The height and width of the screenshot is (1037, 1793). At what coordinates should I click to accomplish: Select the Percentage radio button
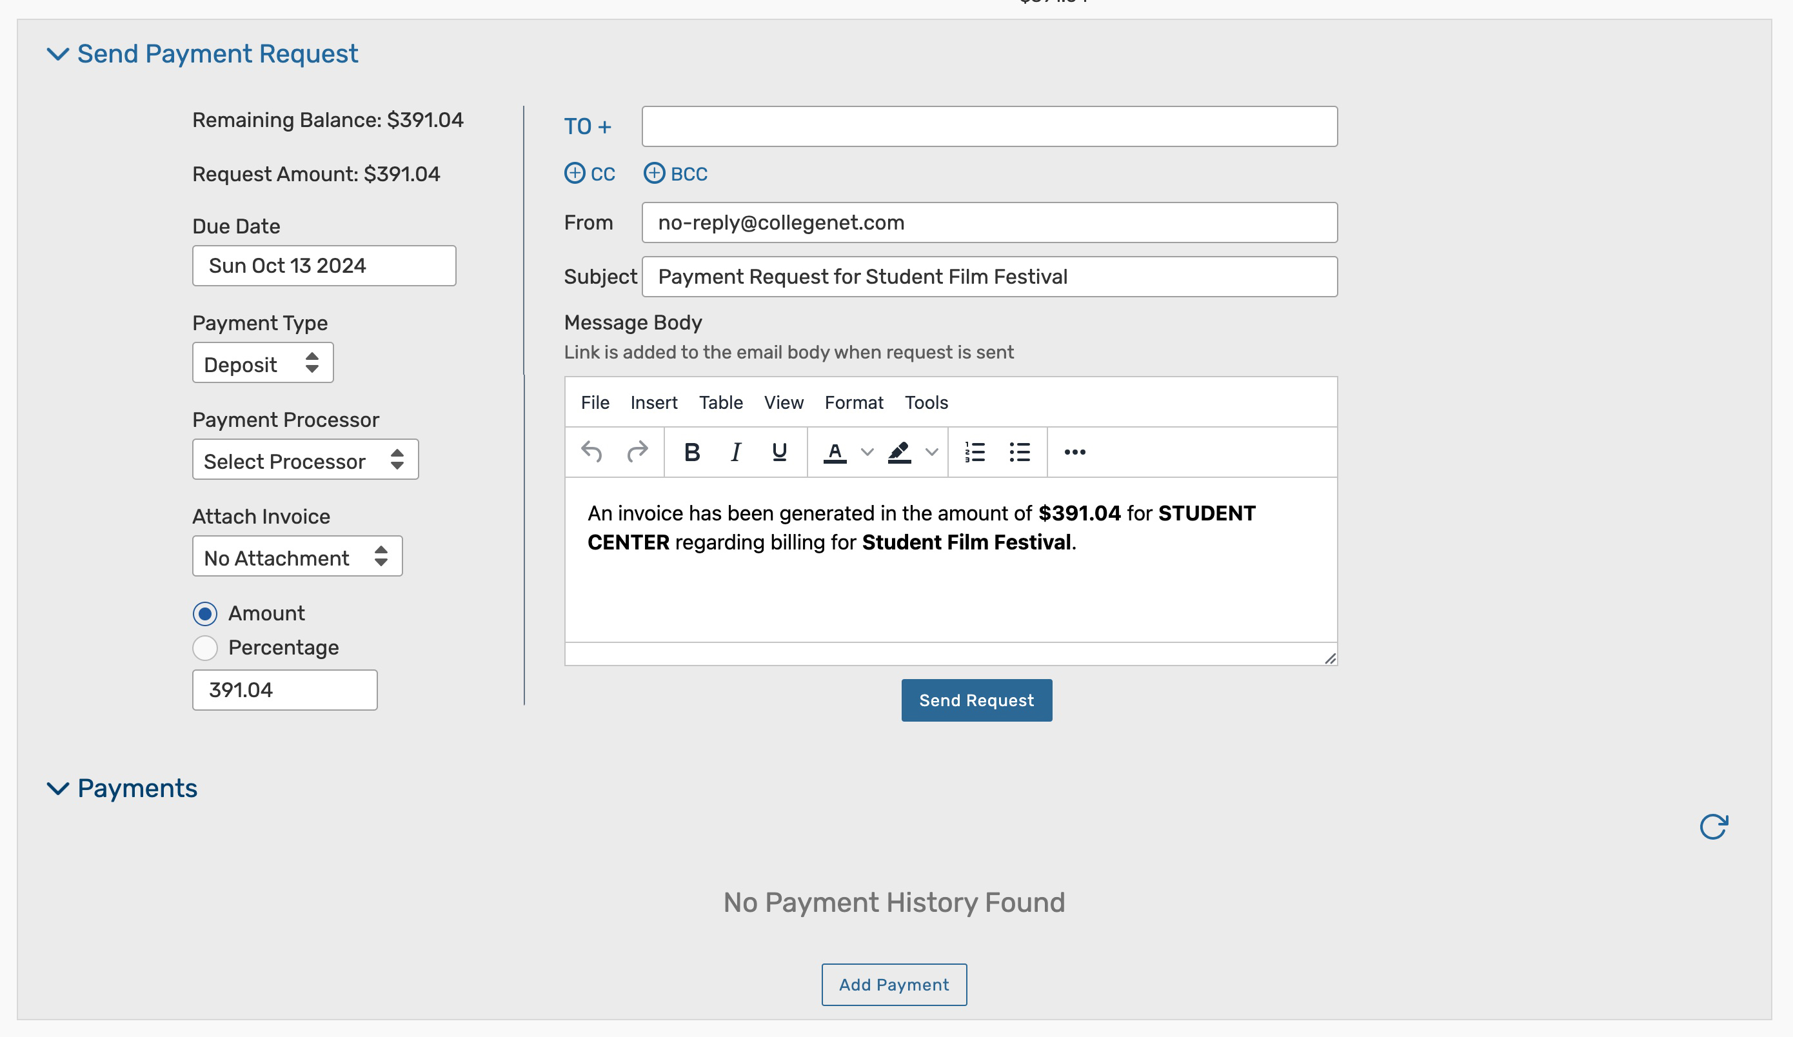(205, 647)
